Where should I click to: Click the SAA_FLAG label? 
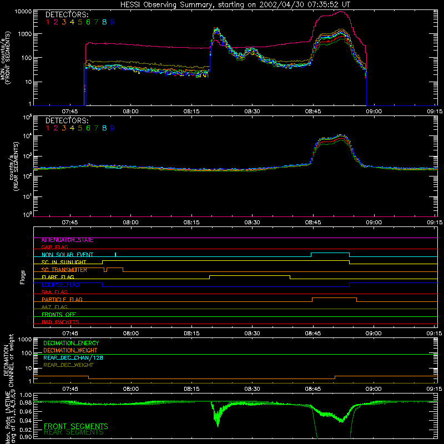[x=54, y=292]
